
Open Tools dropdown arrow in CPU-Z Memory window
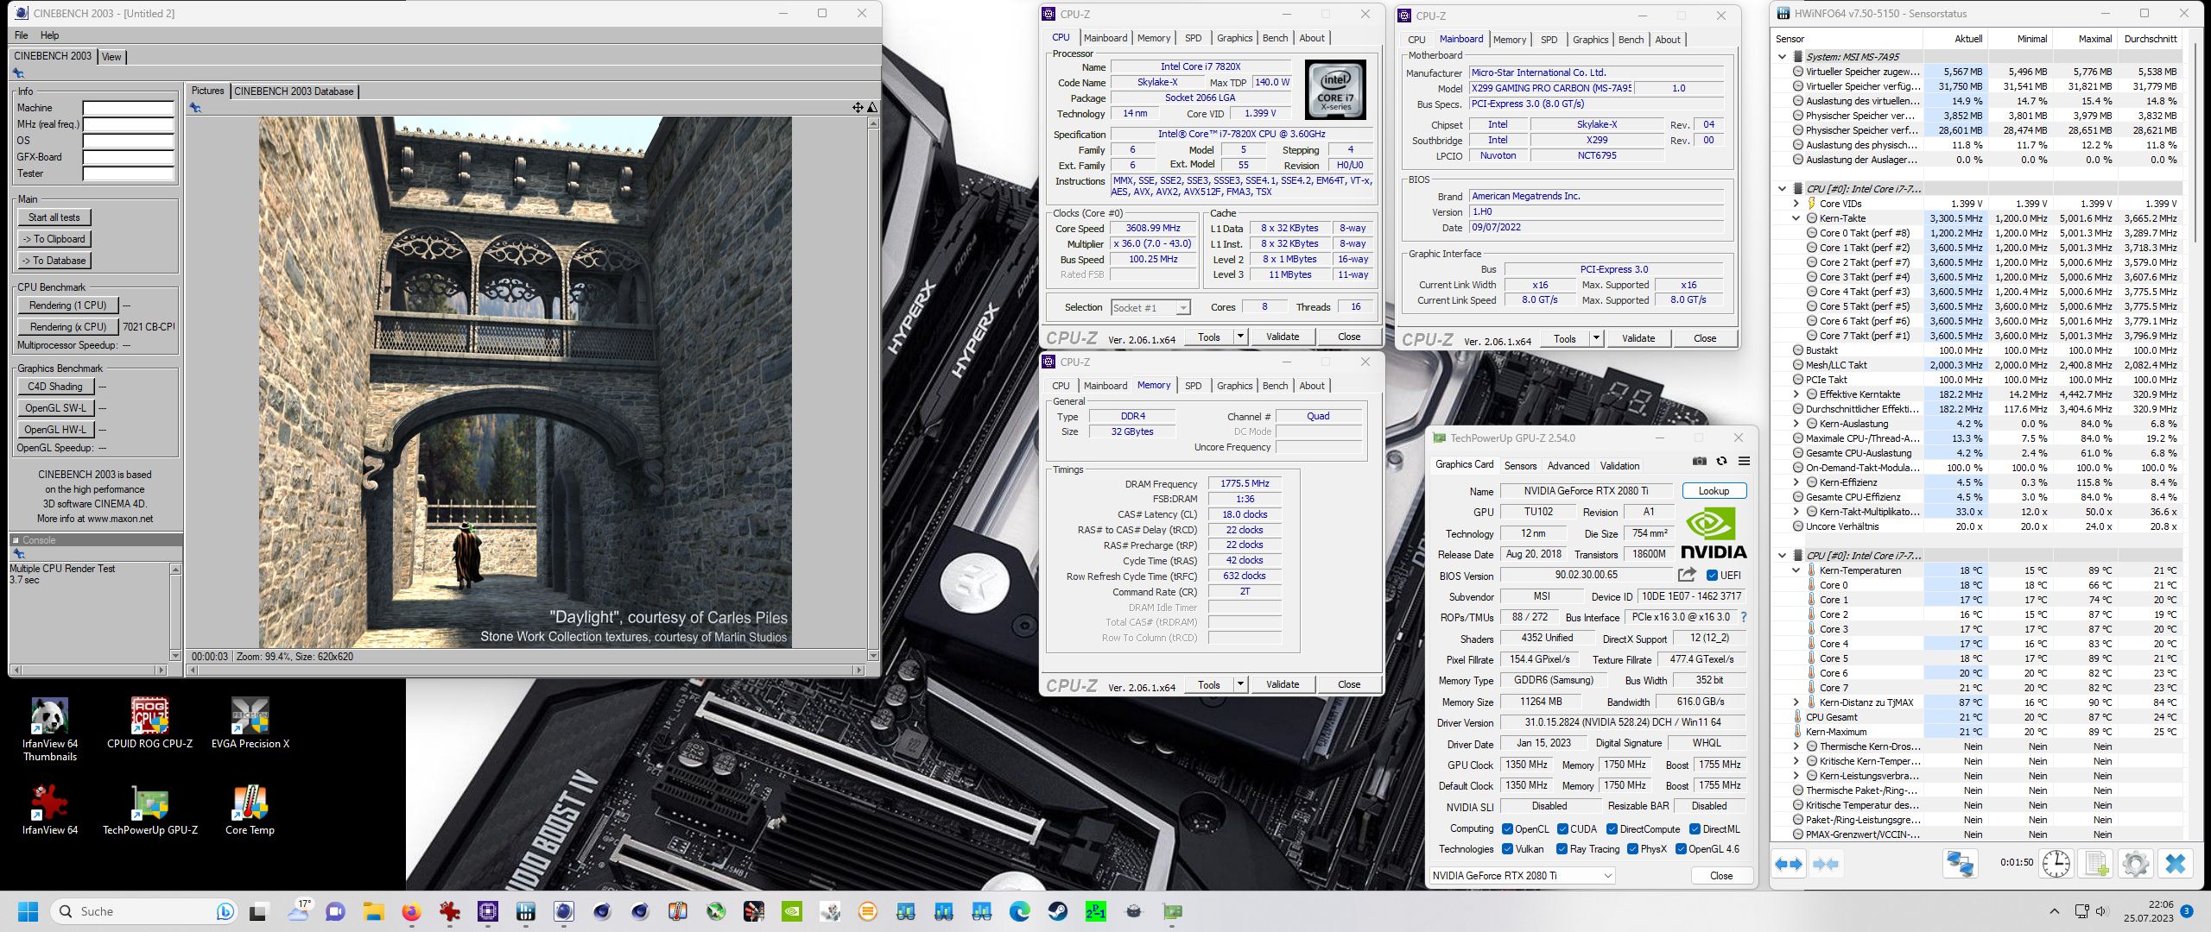[1241, 684]
